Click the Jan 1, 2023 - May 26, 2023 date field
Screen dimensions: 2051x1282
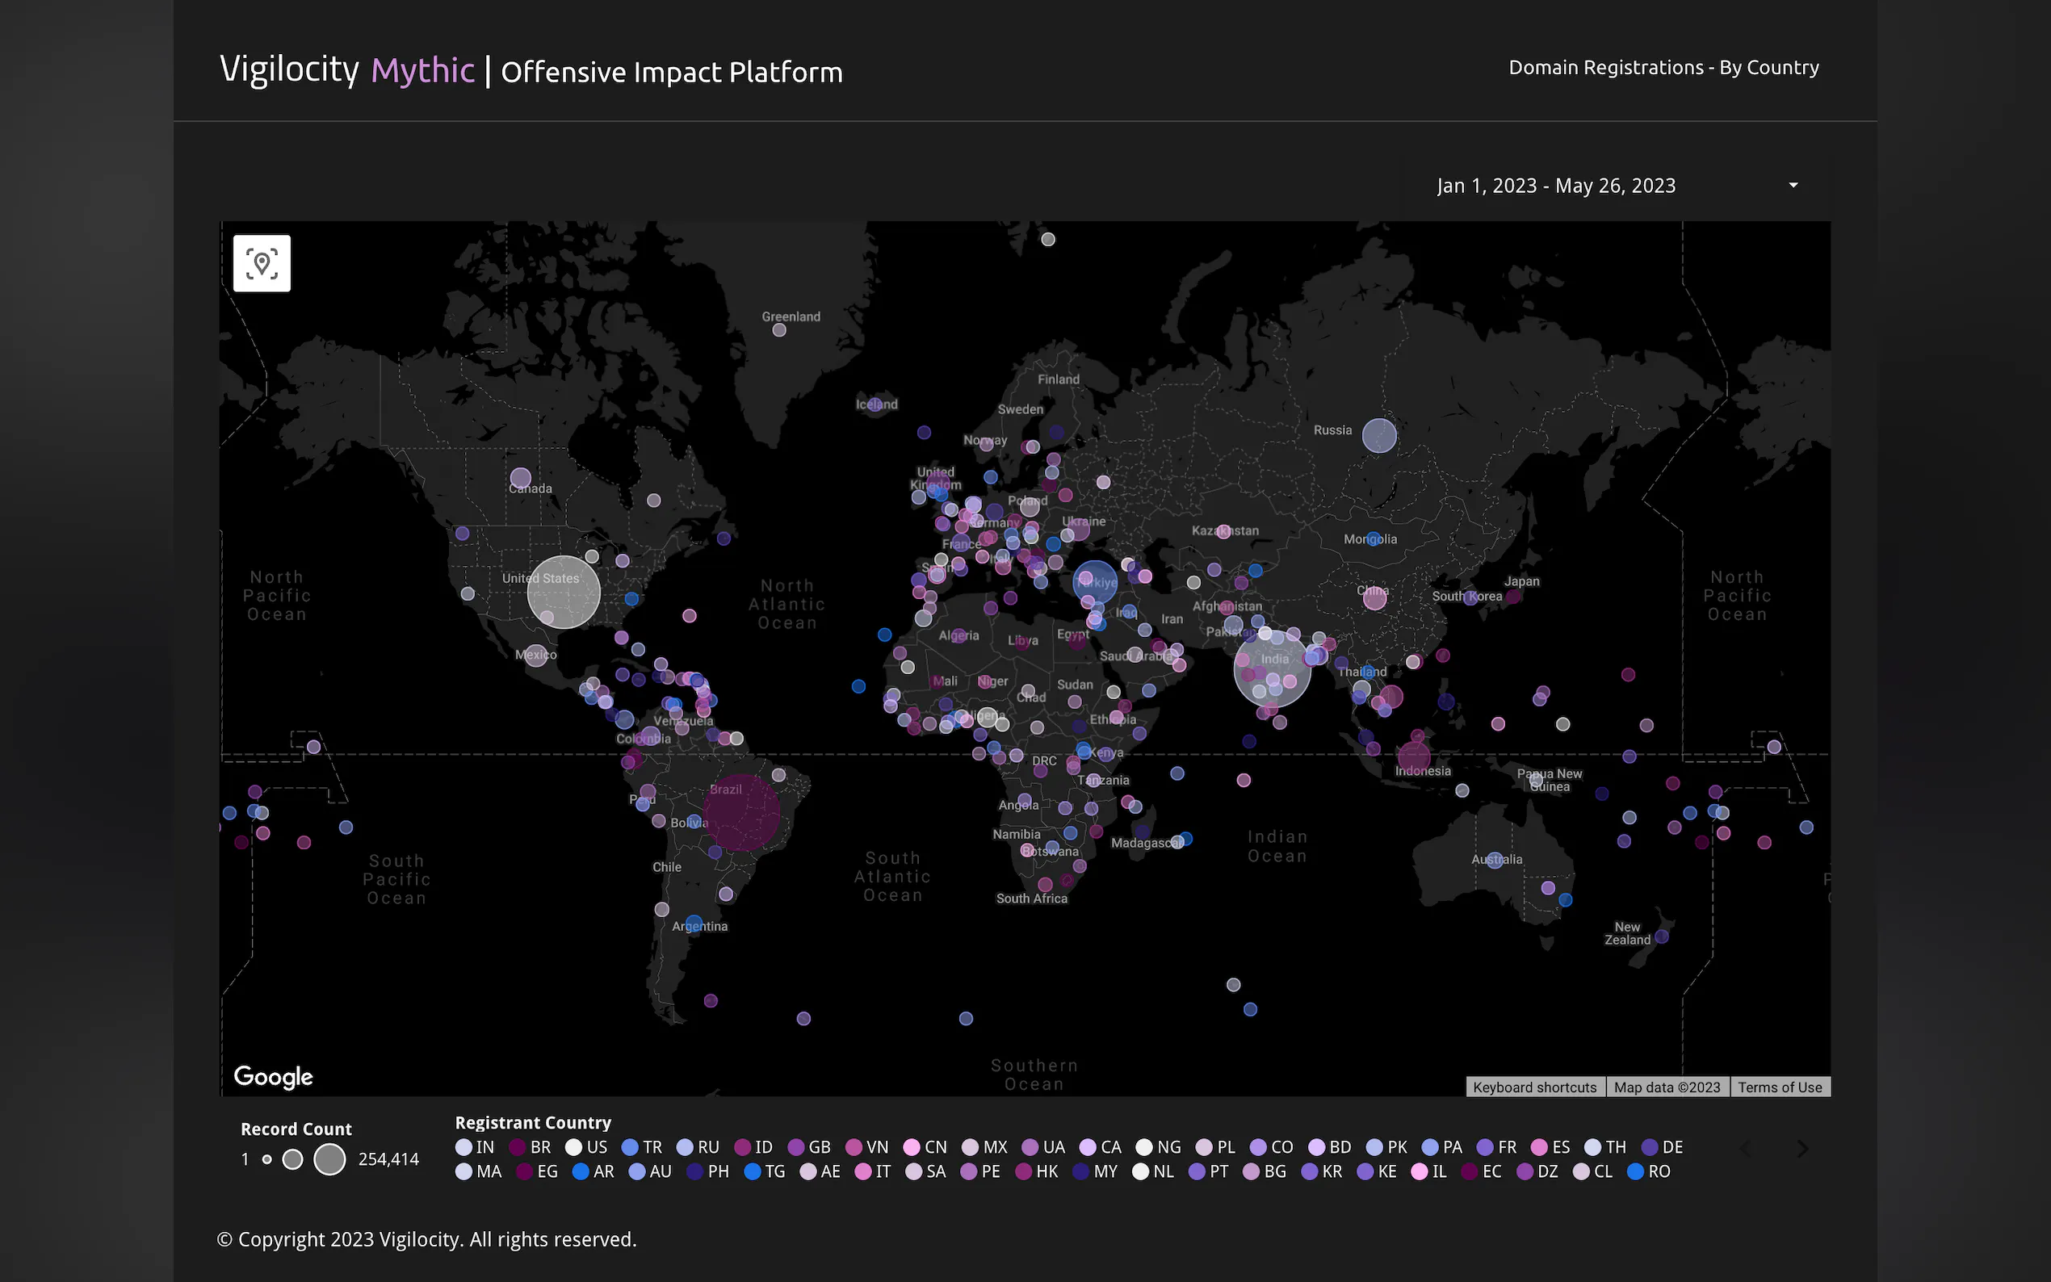pyautogui.click(x=1556, y=186)
